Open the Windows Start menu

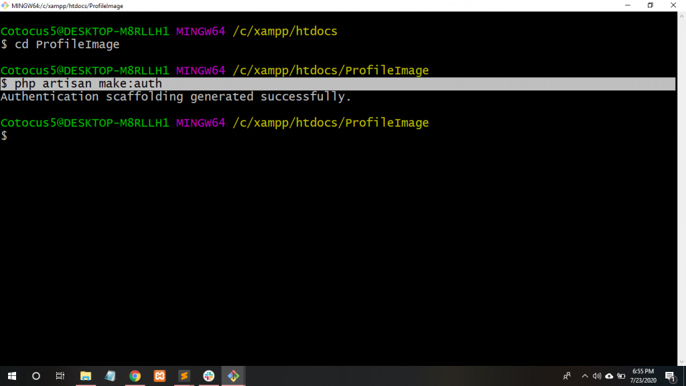click(12, 376)
